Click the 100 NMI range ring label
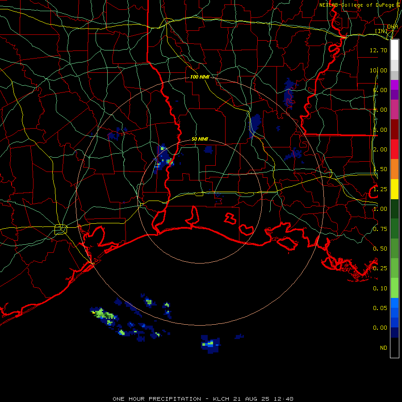402x402 pixels. point(200,77)
